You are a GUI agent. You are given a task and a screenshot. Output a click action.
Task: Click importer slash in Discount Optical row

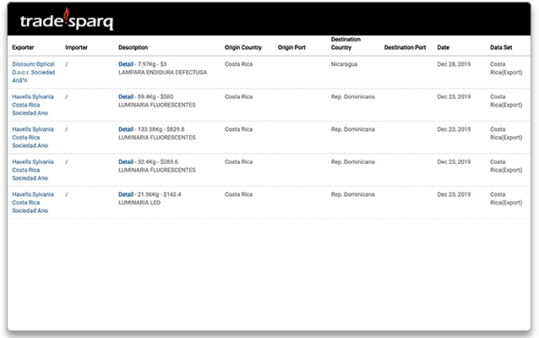67,64
